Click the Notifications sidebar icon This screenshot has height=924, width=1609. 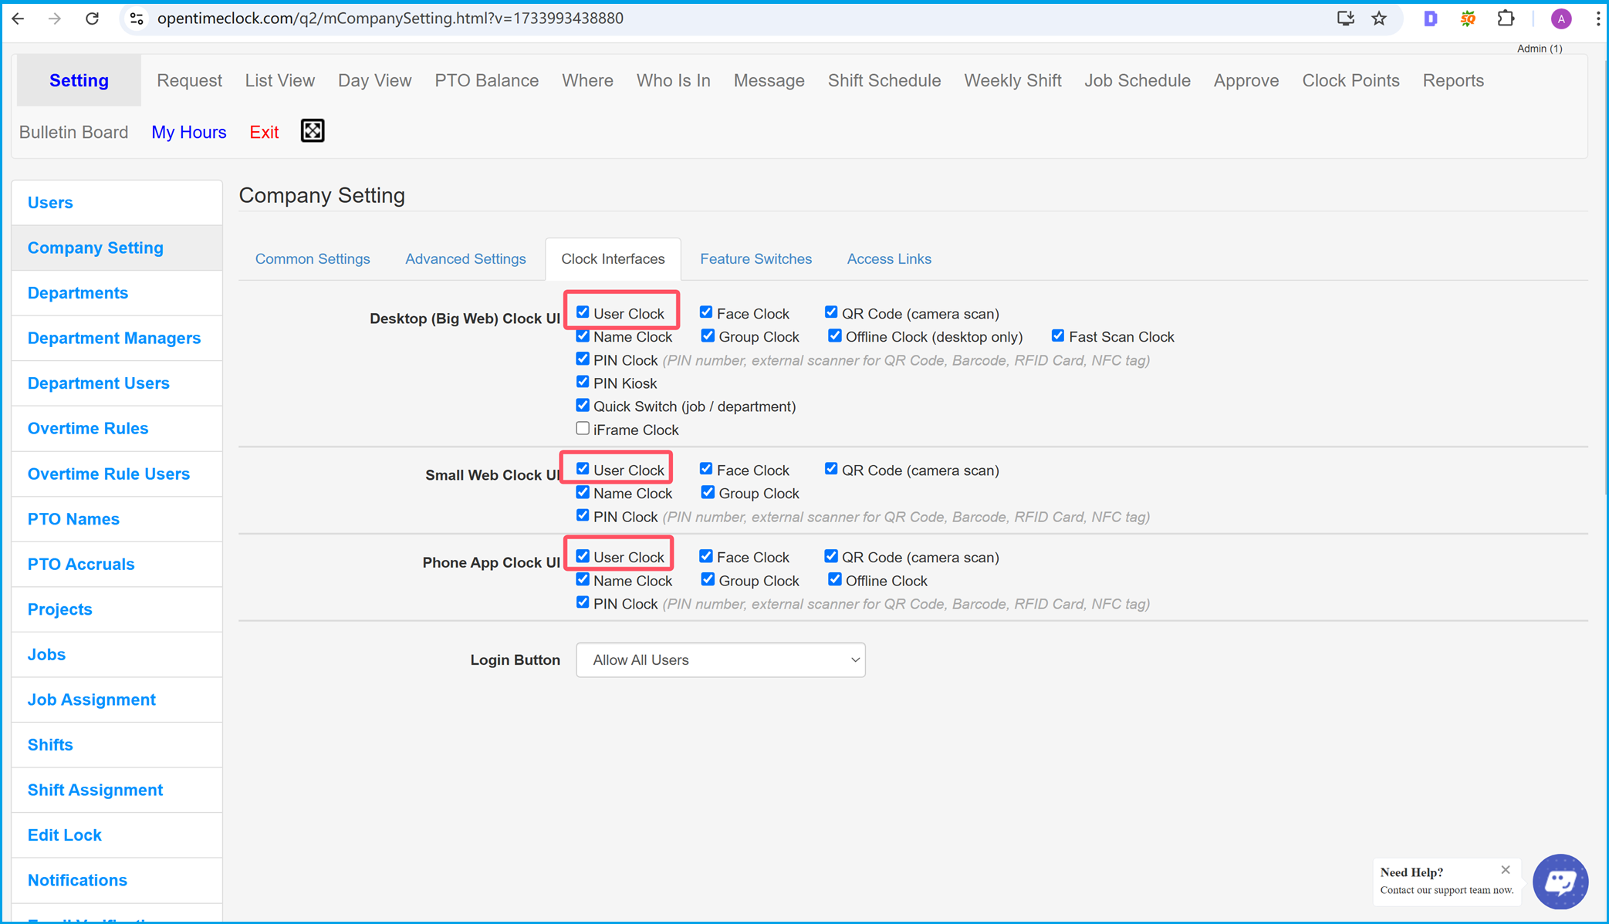(x=77, y=880)
